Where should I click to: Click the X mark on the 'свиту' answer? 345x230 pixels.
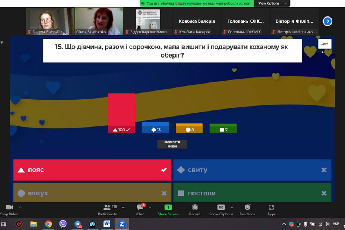point(324,170)
